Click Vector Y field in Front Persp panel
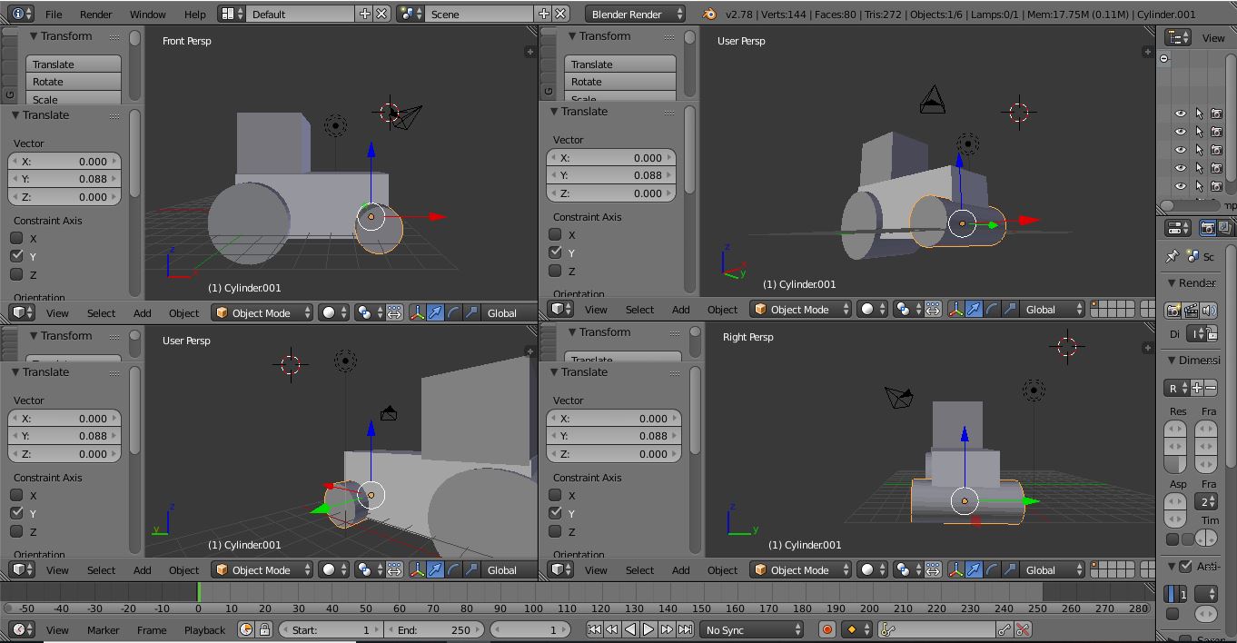1237x643 pixels. click(x=64, y=179)
